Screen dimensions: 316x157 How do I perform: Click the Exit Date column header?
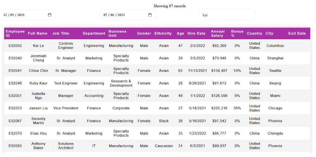[x=297, y=33]
